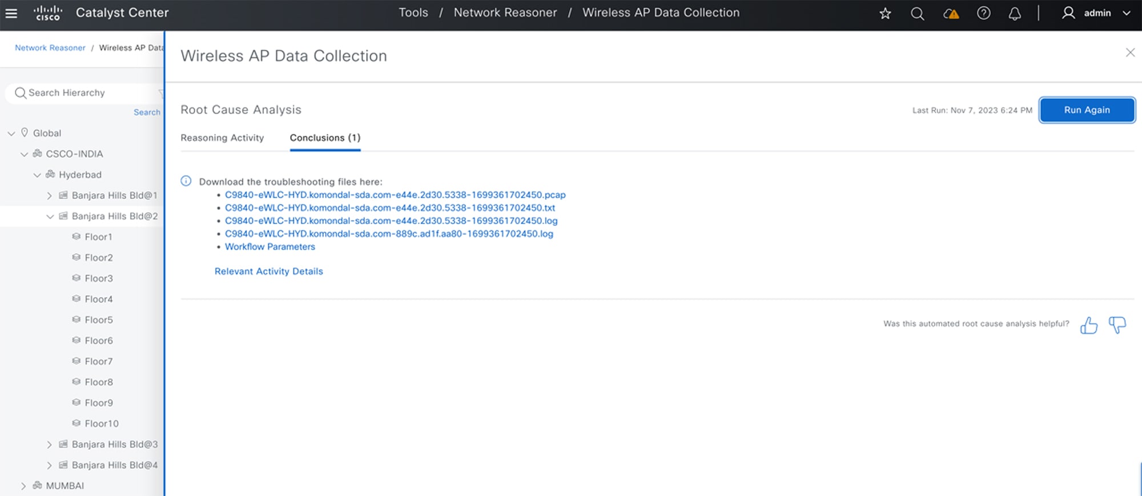Viewport: 1142px width, 496px height.
Task: Give thumbs up feedback on analysis
Action: [x=1089, y=325]
